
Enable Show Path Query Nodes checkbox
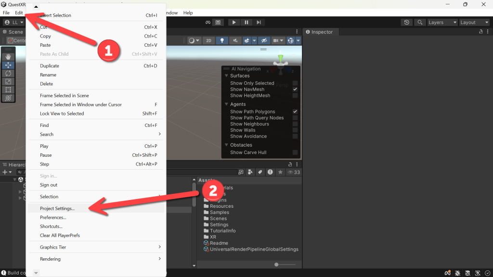tap(295, 118)
